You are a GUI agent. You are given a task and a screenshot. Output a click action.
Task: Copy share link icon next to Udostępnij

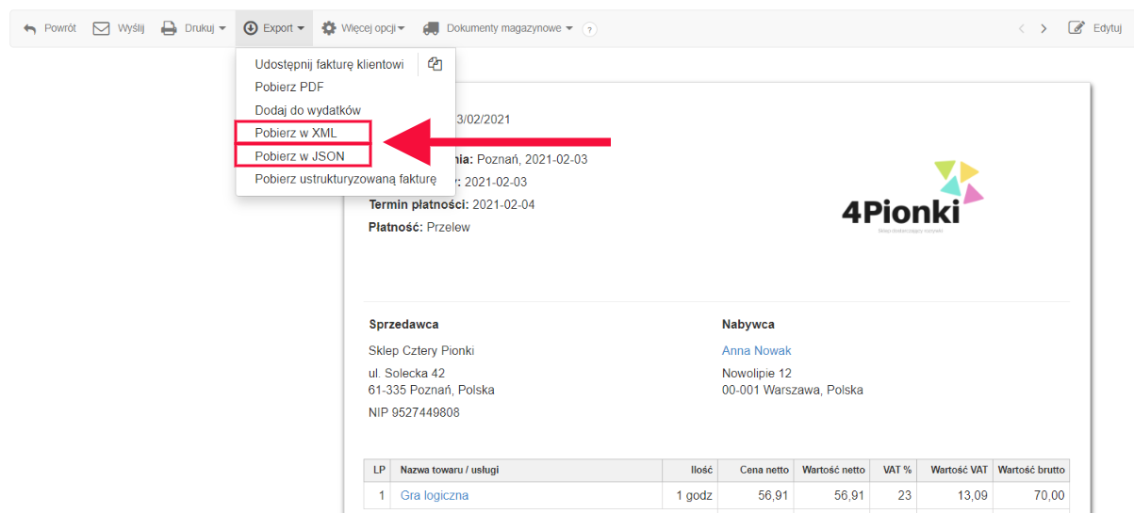[x=435, y=64]
